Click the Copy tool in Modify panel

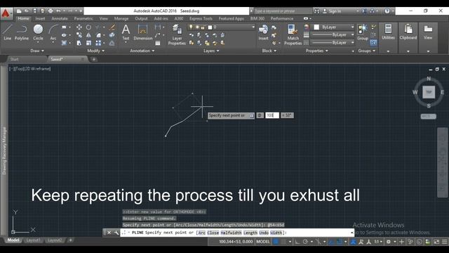pos(79,35)
